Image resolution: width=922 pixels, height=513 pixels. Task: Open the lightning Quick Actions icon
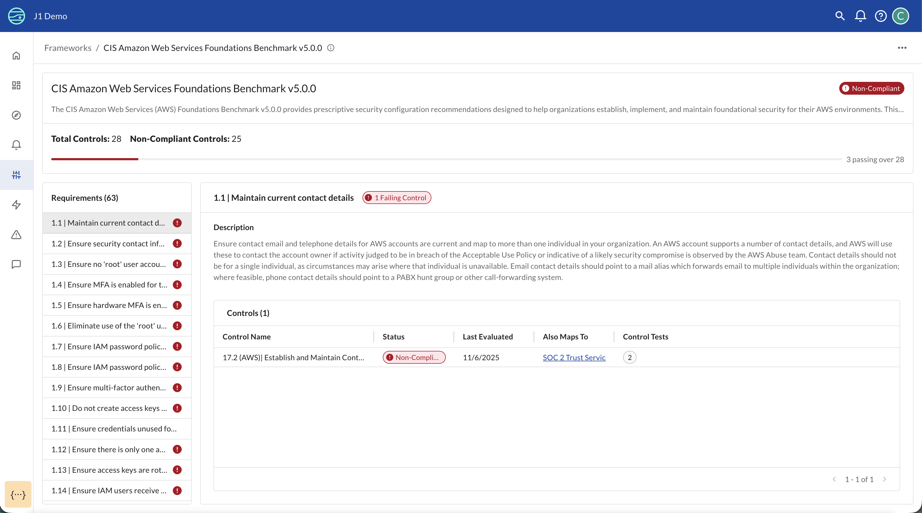coord(17,205)
